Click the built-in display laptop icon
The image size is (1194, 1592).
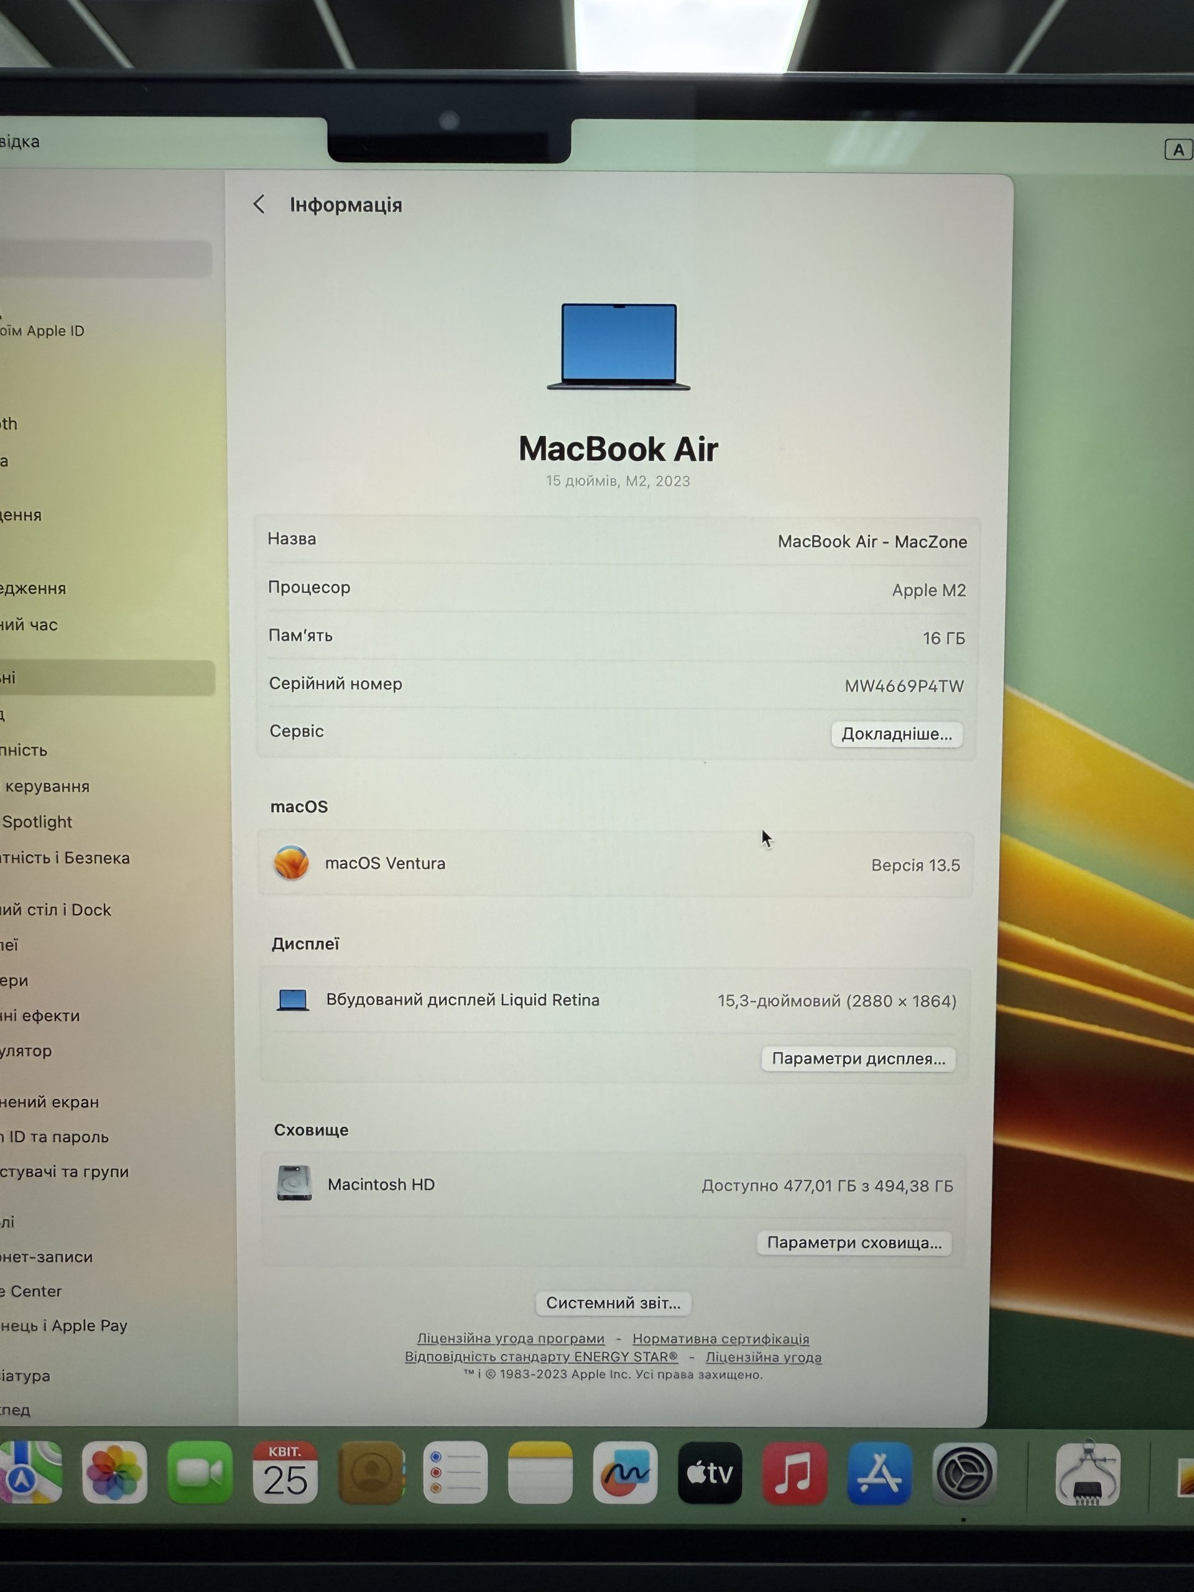click(x=293, y=1000)
